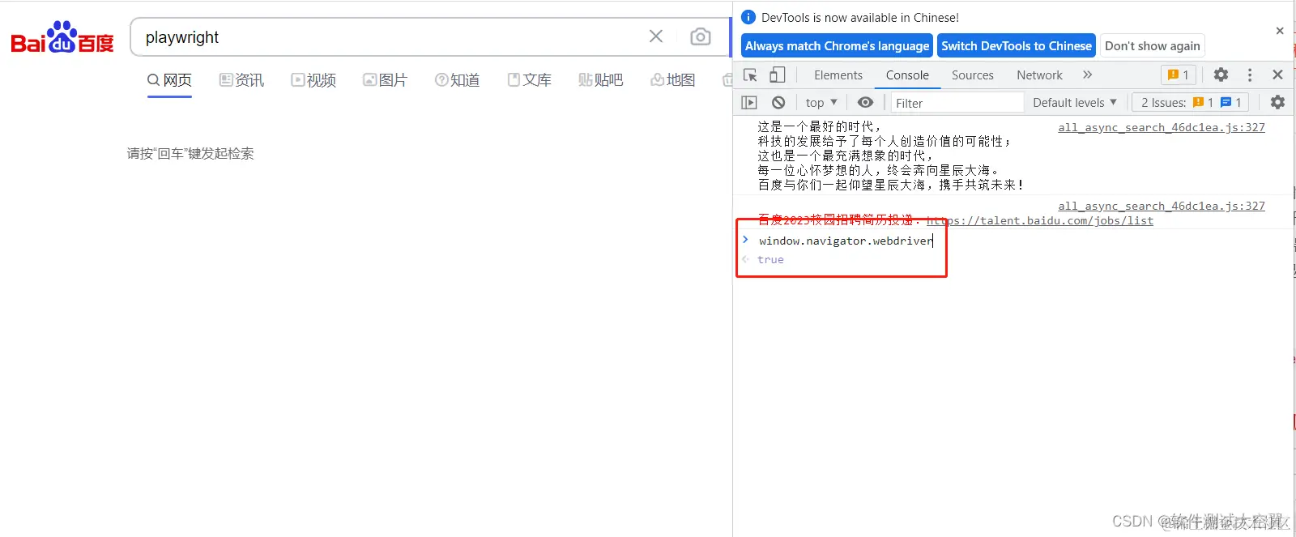
Task: Click the console Filter input field
Action: tap(957, 103)
